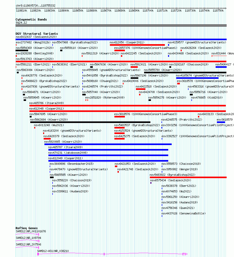Click the chr8:118605730..118755332 coordinates text
234x257 pixels.
(35, 6)
